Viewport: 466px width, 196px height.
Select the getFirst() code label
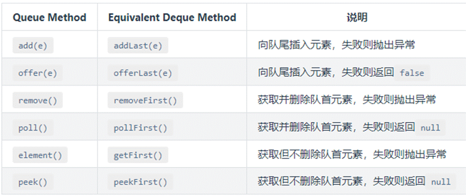(138, 155)
